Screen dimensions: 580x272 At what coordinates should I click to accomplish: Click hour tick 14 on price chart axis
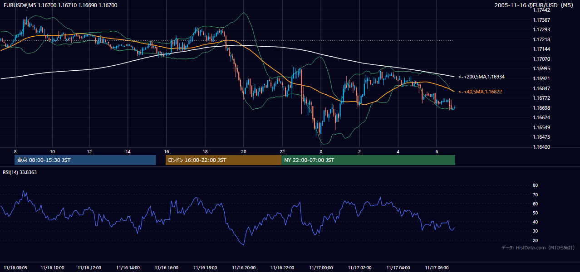coord(128,151)
